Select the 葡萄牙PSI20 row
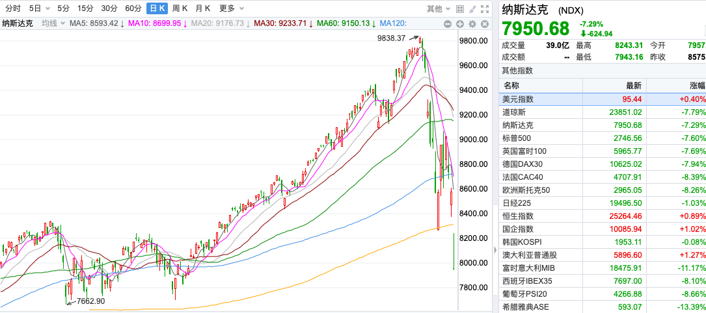 click(x=603, y=294)
